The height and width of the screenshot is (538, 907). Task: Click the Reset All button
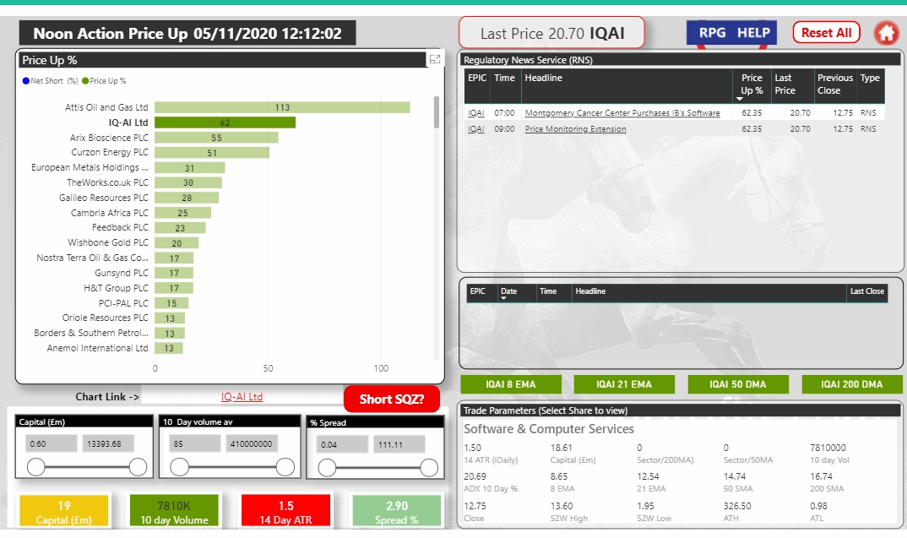tap(826, 33)
